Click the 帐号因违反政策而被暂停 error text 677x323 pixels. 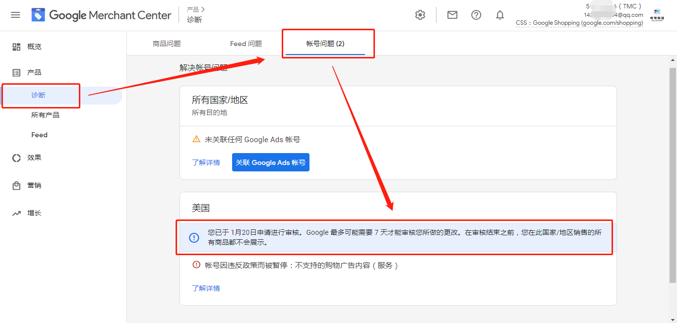tap(302, 266)
